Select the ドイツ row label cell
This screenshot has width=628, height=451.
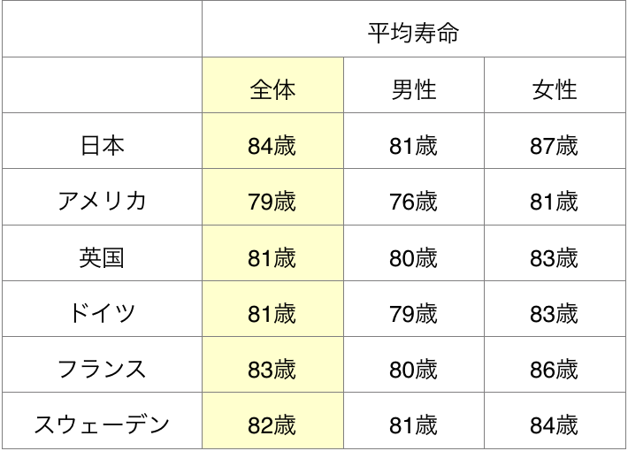[102, 313]
